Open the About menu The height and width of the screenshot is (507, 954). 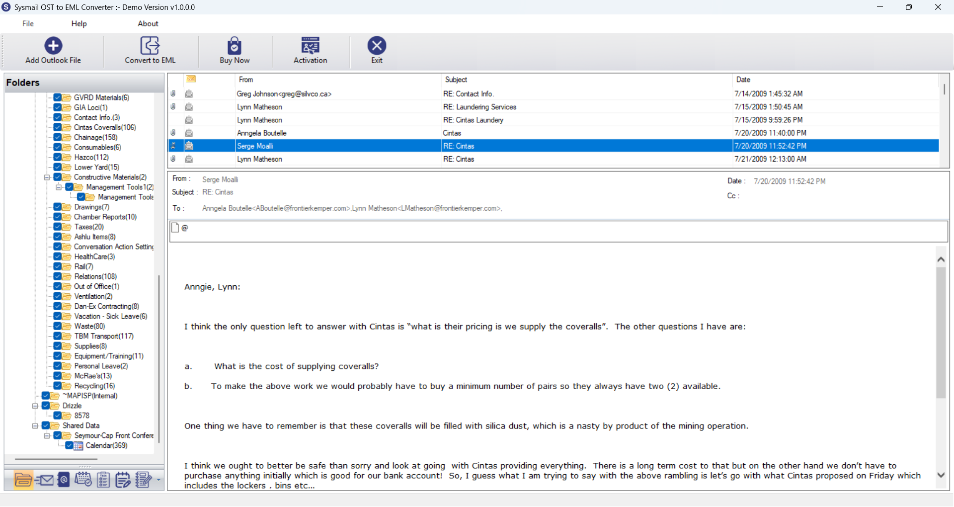tap(148, 23)
